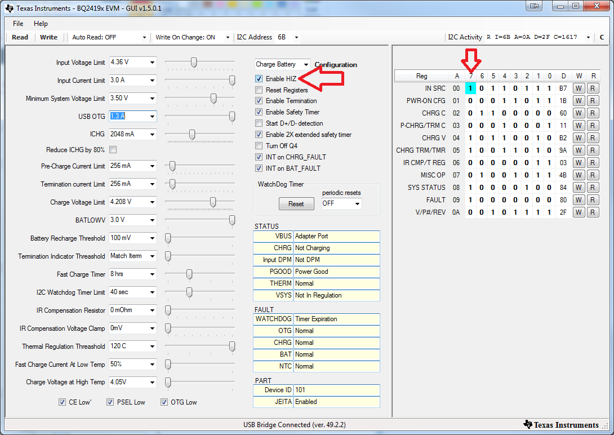Screen dimensions: 614x435
Task: Expand the Charge Battery mode dropdown
Action: click(306, 64)
